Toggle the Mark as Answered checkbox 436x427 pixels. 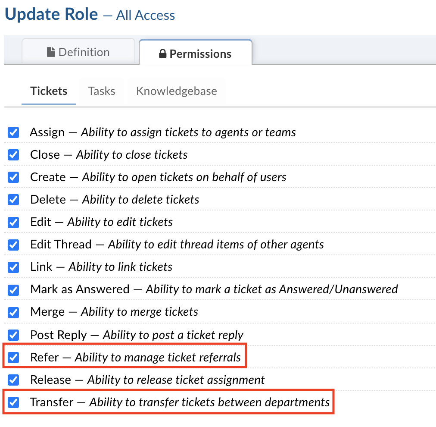[14, 289]
